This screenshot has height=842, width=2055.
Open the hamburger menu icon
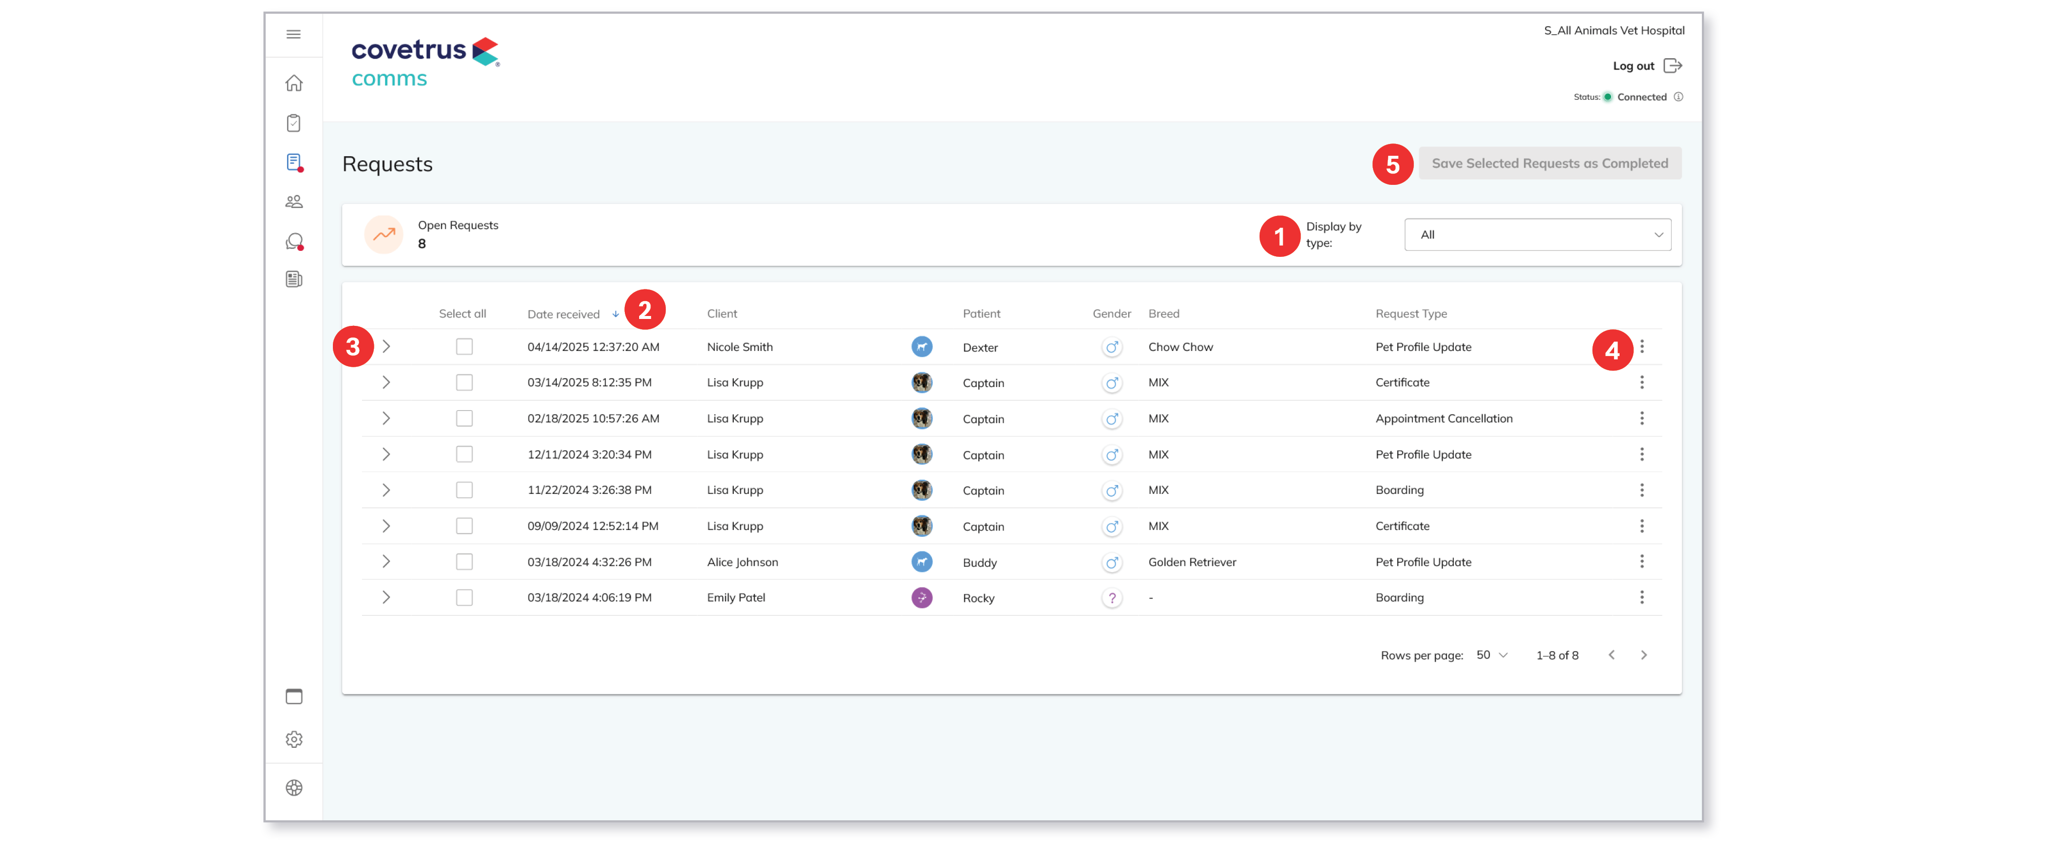click(293, 35)
